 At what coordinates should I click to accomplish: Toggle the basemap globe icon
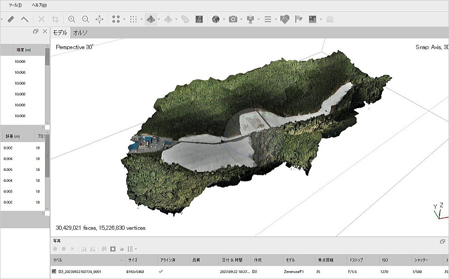216,19
